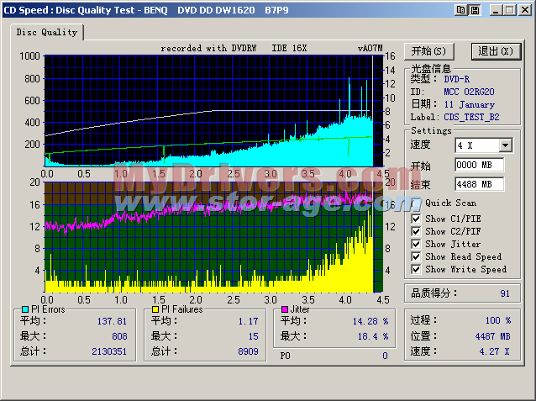Switch to the Disc Quality tab

tap(48, 32)
